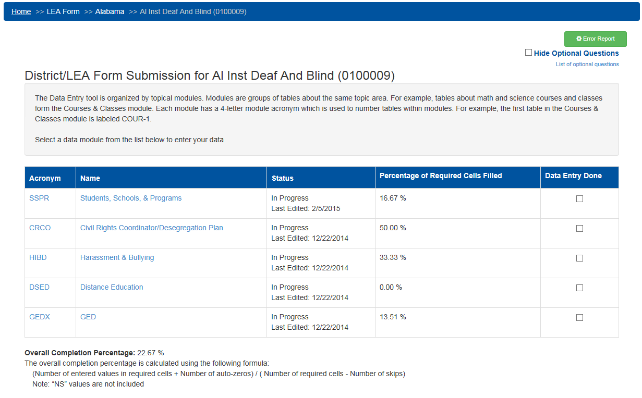Navigate to LEA Form breadcrumb item
The height and width of the screenshot is (398, 642).
tap(63, 11)
